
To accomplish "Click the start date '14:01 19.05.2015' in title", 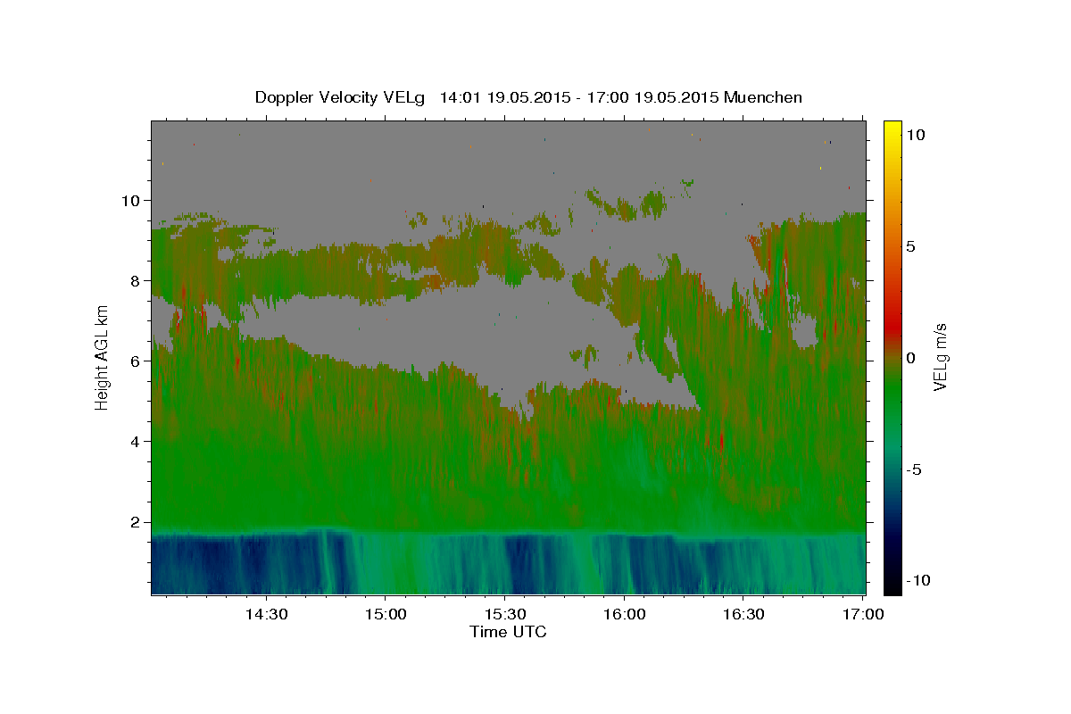I will (504, 97).
